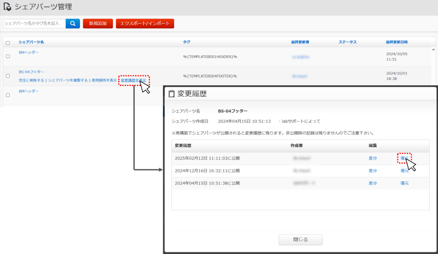The width and height of the screenshot is (438, 254).
Task: Click the bold BS-04フッター name in dialog
Action: pyautogui.click(x=233, y=111)
